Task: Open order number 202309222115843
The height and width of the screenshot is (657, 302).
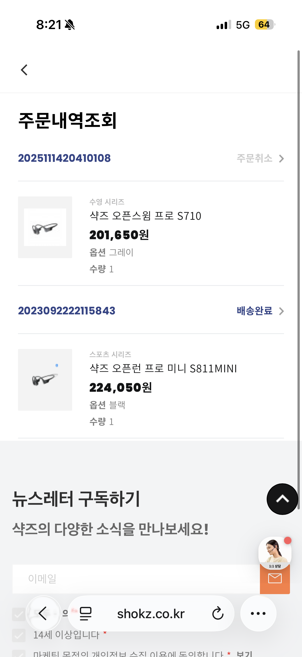Action: tap(67, 311)
